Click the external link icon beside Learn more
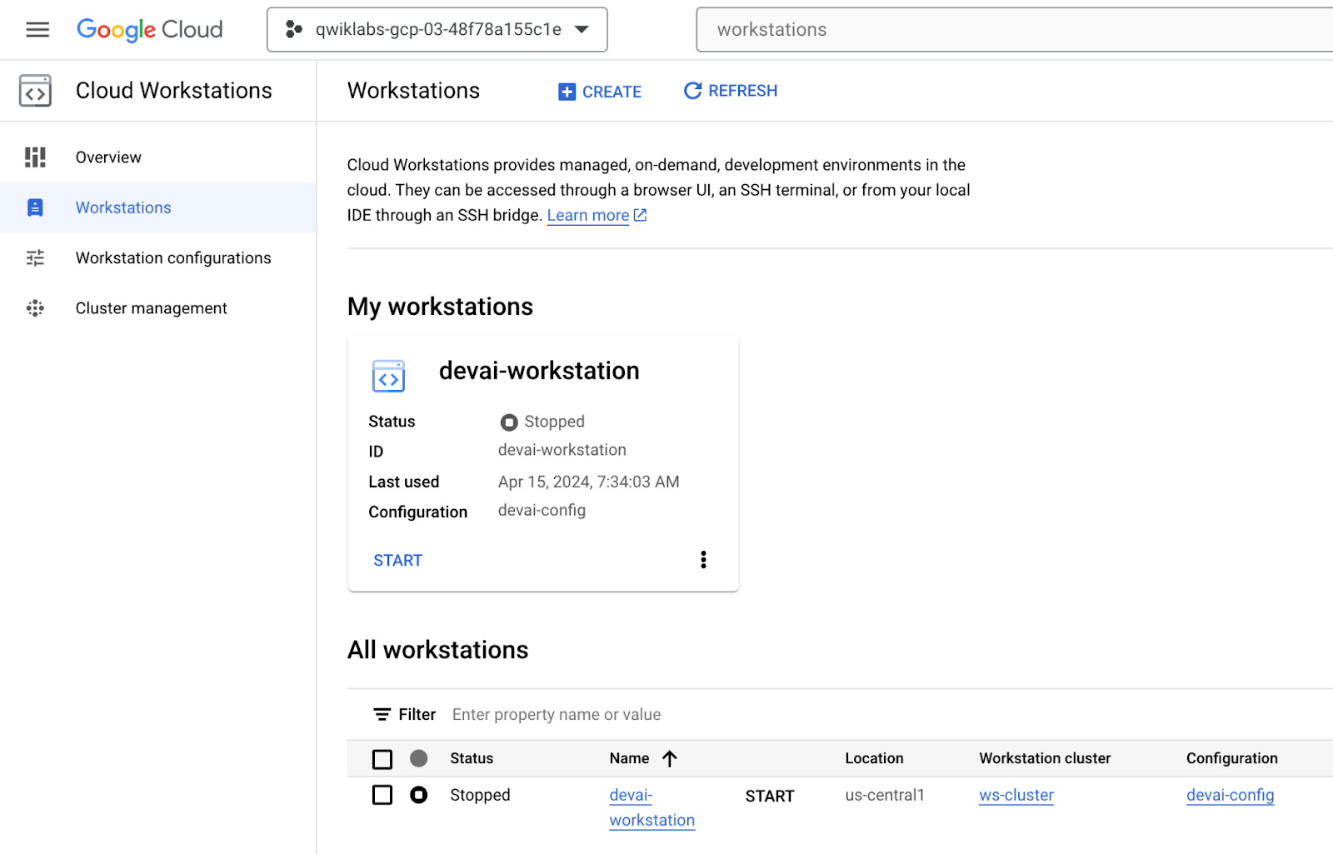The width and height of the screenshot is (1333, 854). click(x=640, y=215)
